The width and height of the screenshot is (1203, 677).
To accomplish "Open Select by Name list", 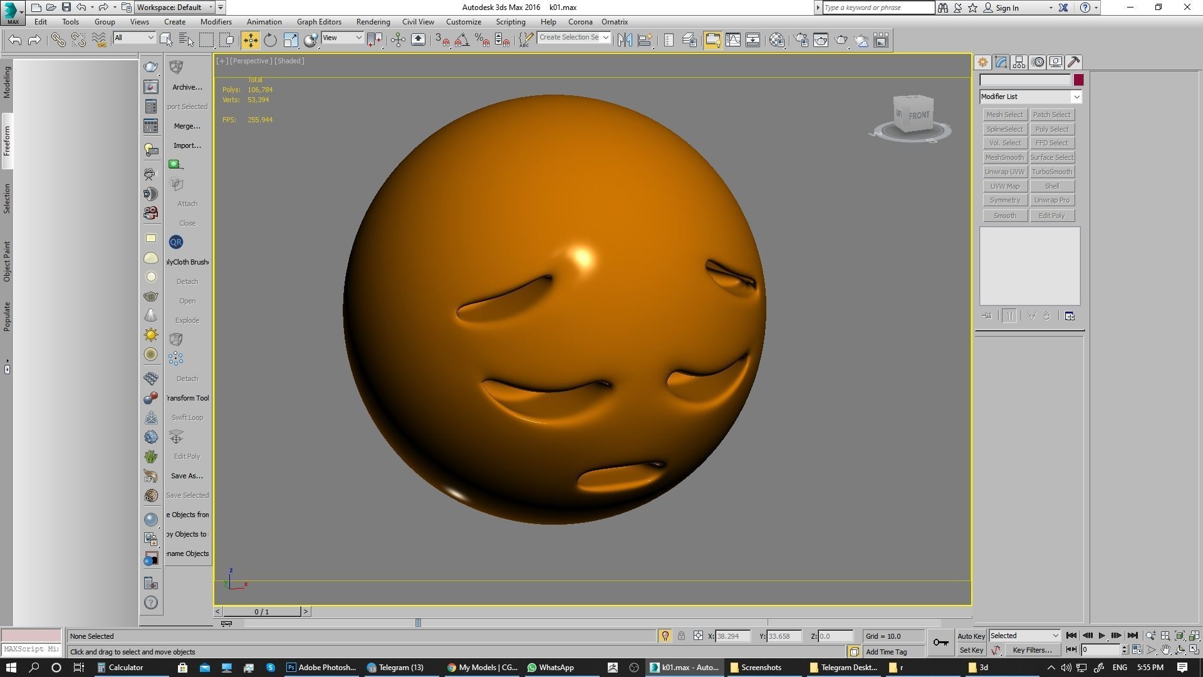I will 186,40.
